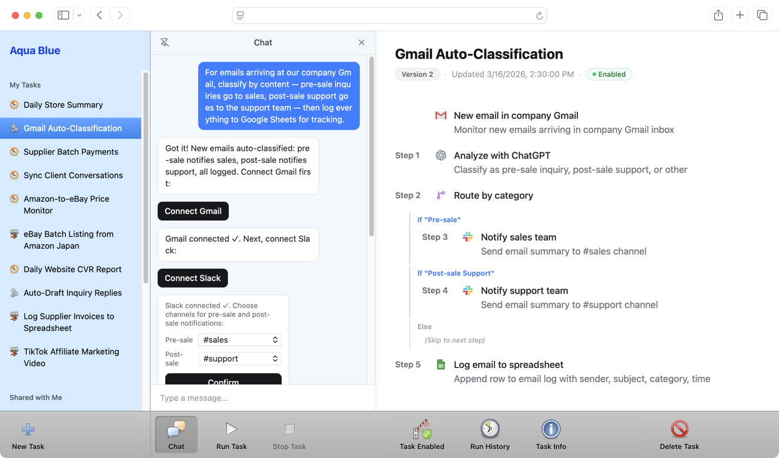The width and height of the screenshot is (779, 458).
Task: Click the Daily Store Summary task icon
Action: pyautogui.click(x=14, y=105)
